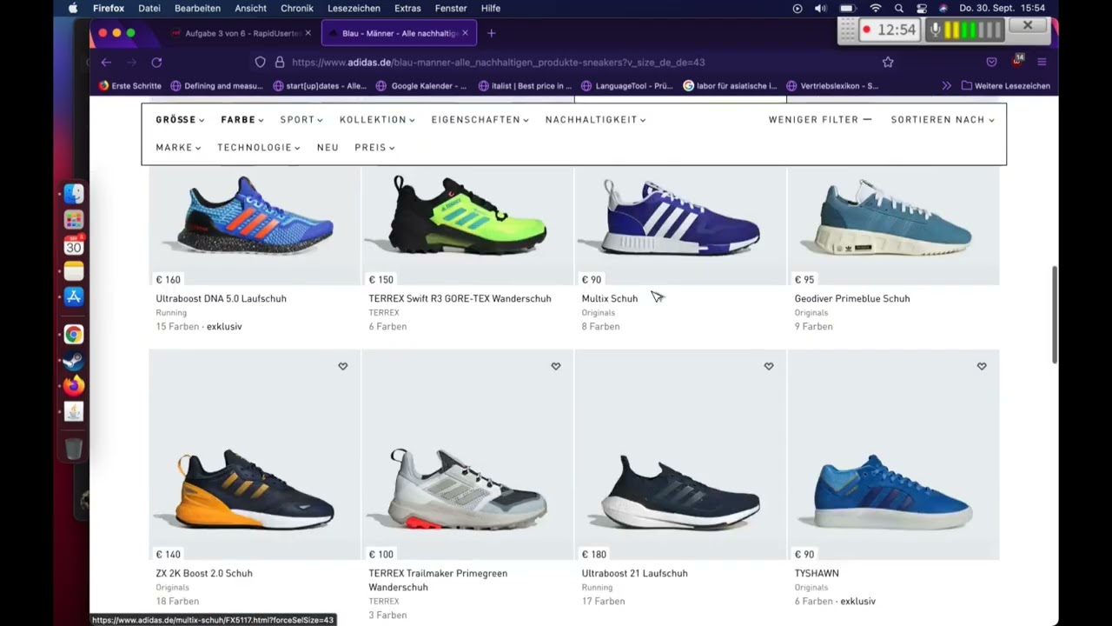Open the Geodiver Primeblue Schuh link
Image resolution: width=1112 pixels, height=626 pixels.
pos(852,299)
